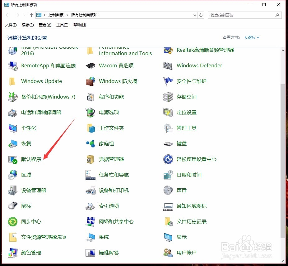The image size is (288, 266).
Task: Open 鼠标 settings
Action: coord(26,206)
